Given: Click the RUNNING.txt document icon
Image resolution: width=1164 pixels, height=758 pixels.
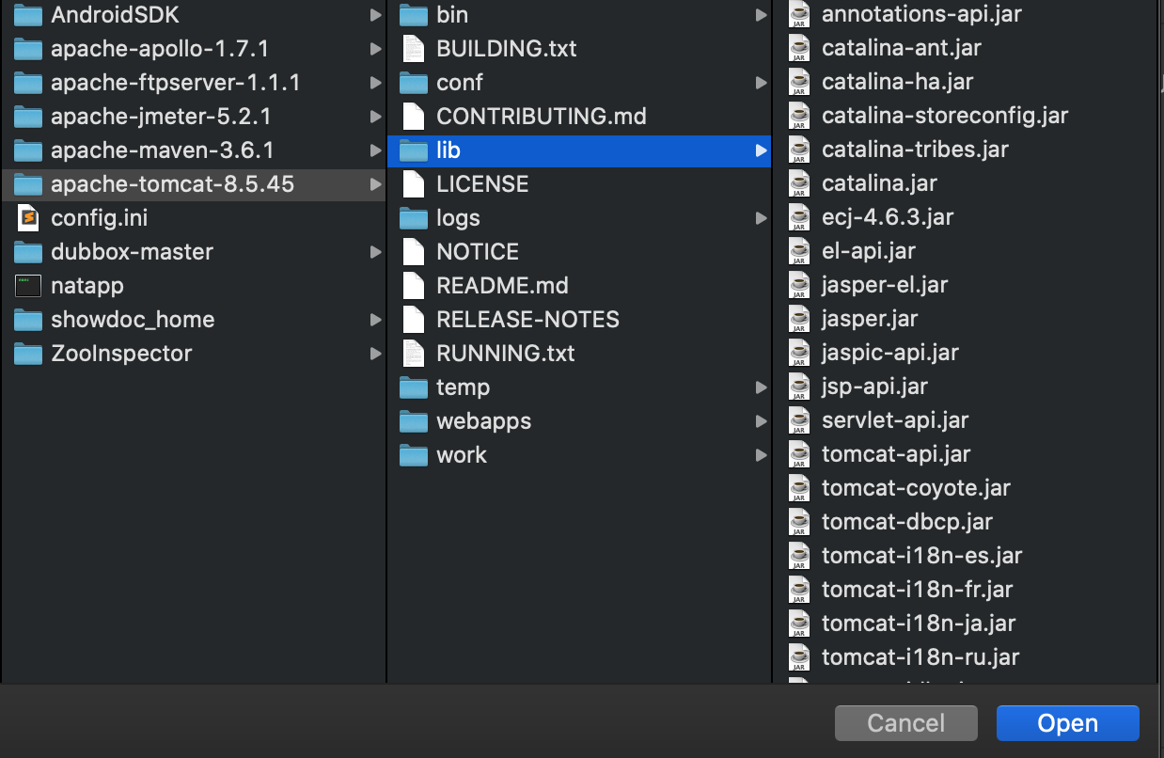Looking at the screenshot, I should tap(414, 354).
